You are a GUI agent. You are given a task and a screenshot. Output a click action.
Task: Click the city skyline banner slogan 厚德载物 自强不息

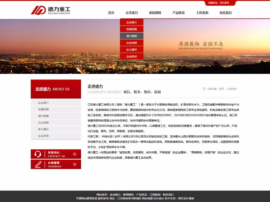click(x=201, y=44)
